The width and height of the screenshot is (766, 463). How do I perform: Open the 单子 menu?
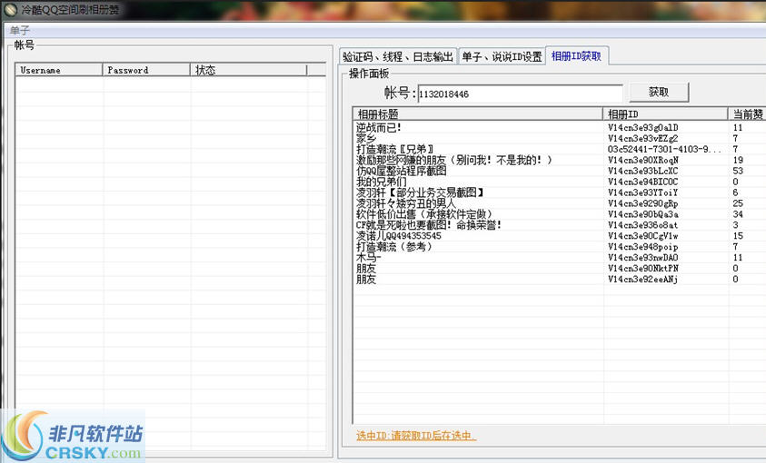click(x=20, y=30)
